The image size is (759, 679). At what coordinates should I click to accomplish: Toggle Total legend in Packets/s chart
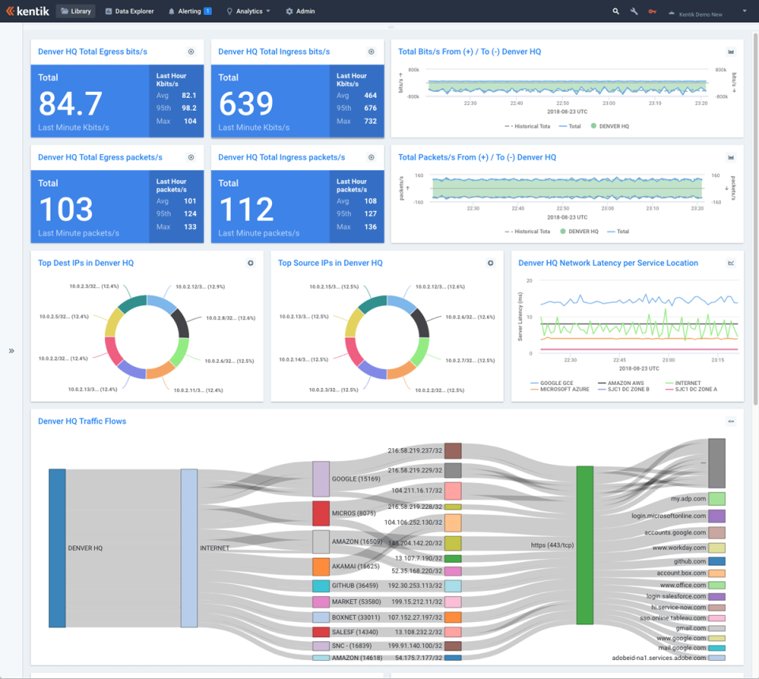click(617, 232)
